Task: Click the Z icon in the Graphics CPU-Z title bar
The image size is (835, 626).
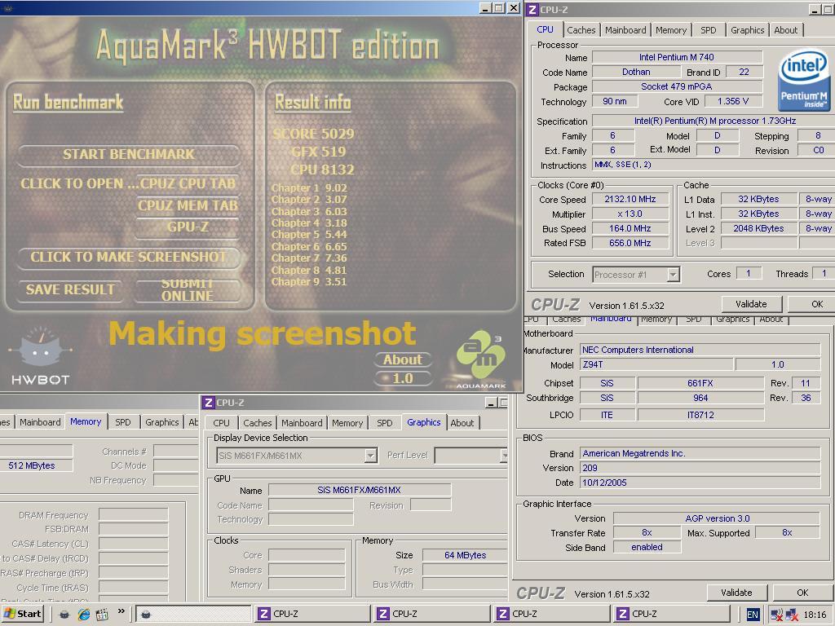Action: (x=209, y=403)
